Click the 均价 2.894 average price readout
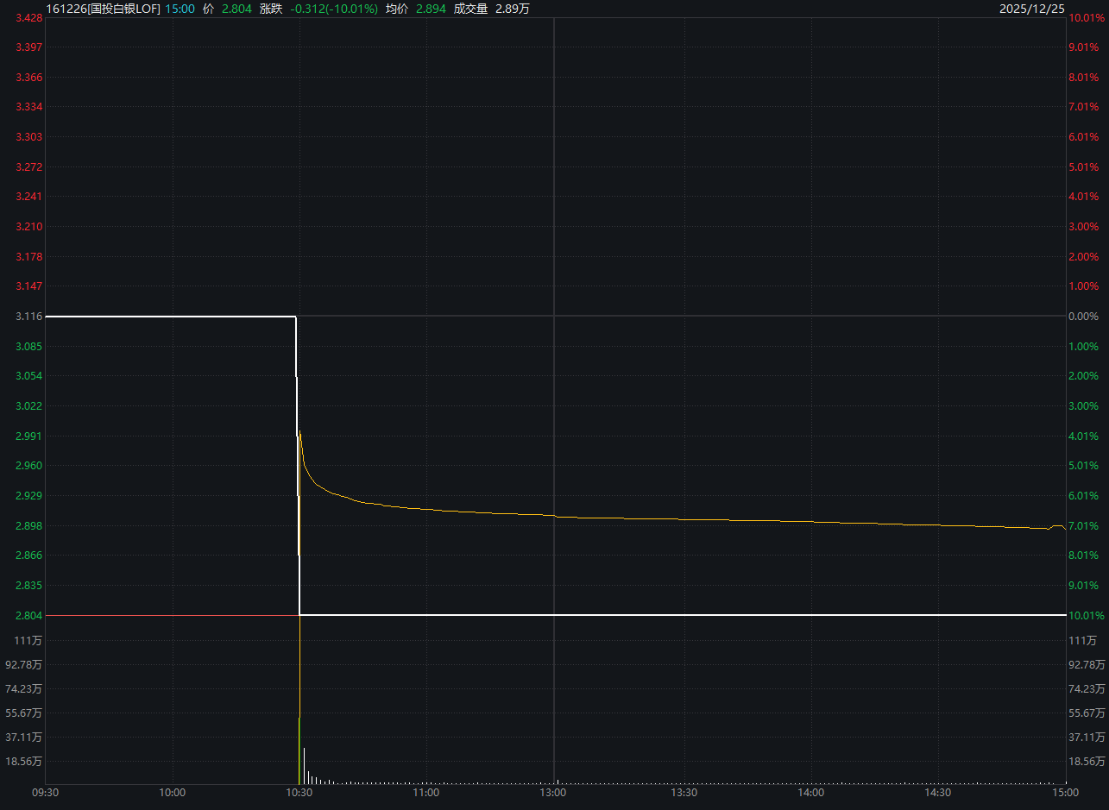1109x810 pixels. pos(415,9)
